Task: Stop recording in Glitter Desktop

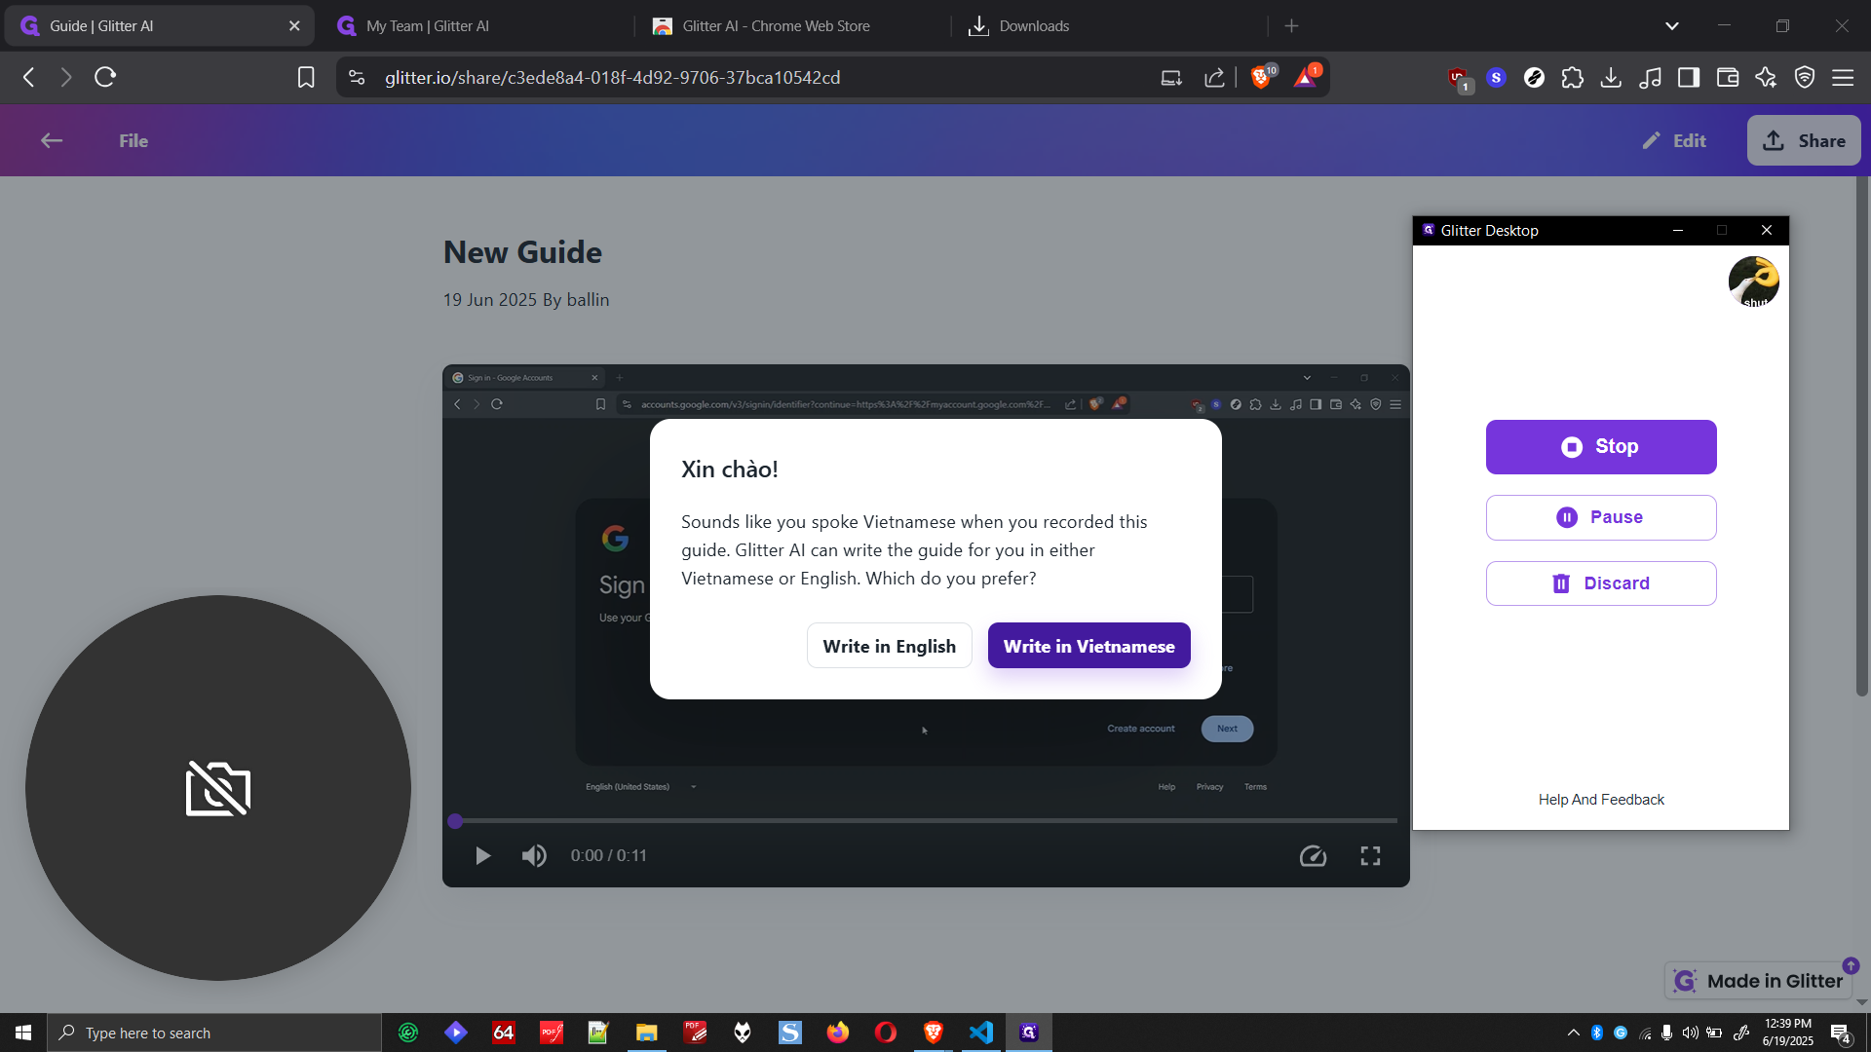Action: point(1601,447)
